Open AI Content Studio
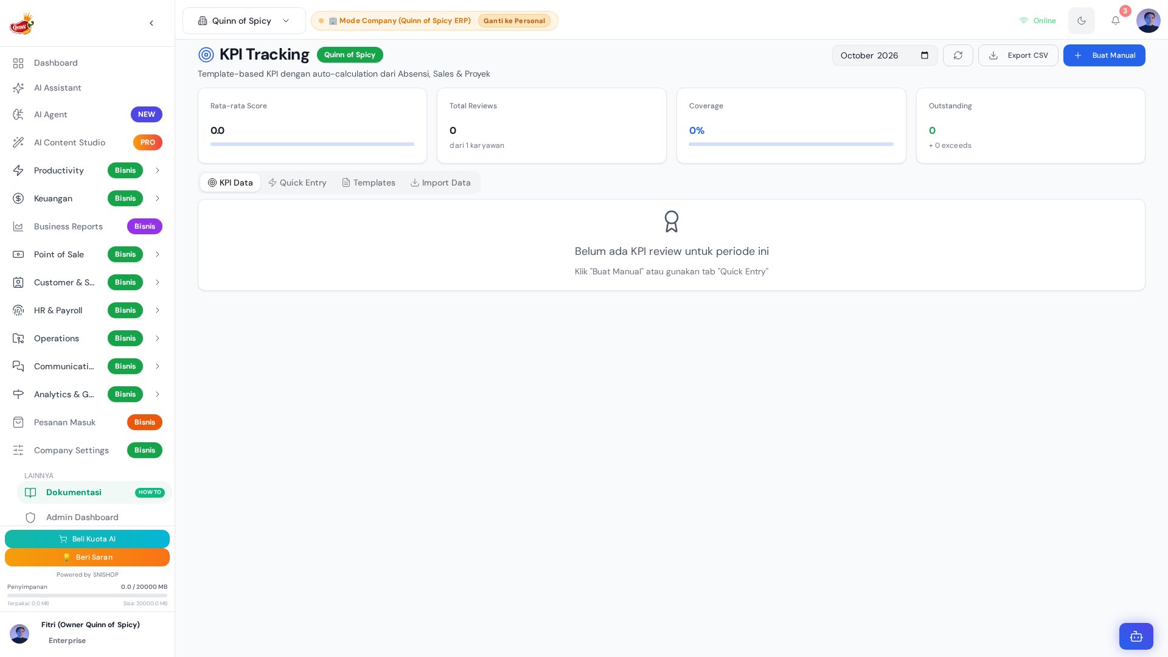Image resolution: width=1168 pixels, height=657 pixels. click(x=88, y=142)
